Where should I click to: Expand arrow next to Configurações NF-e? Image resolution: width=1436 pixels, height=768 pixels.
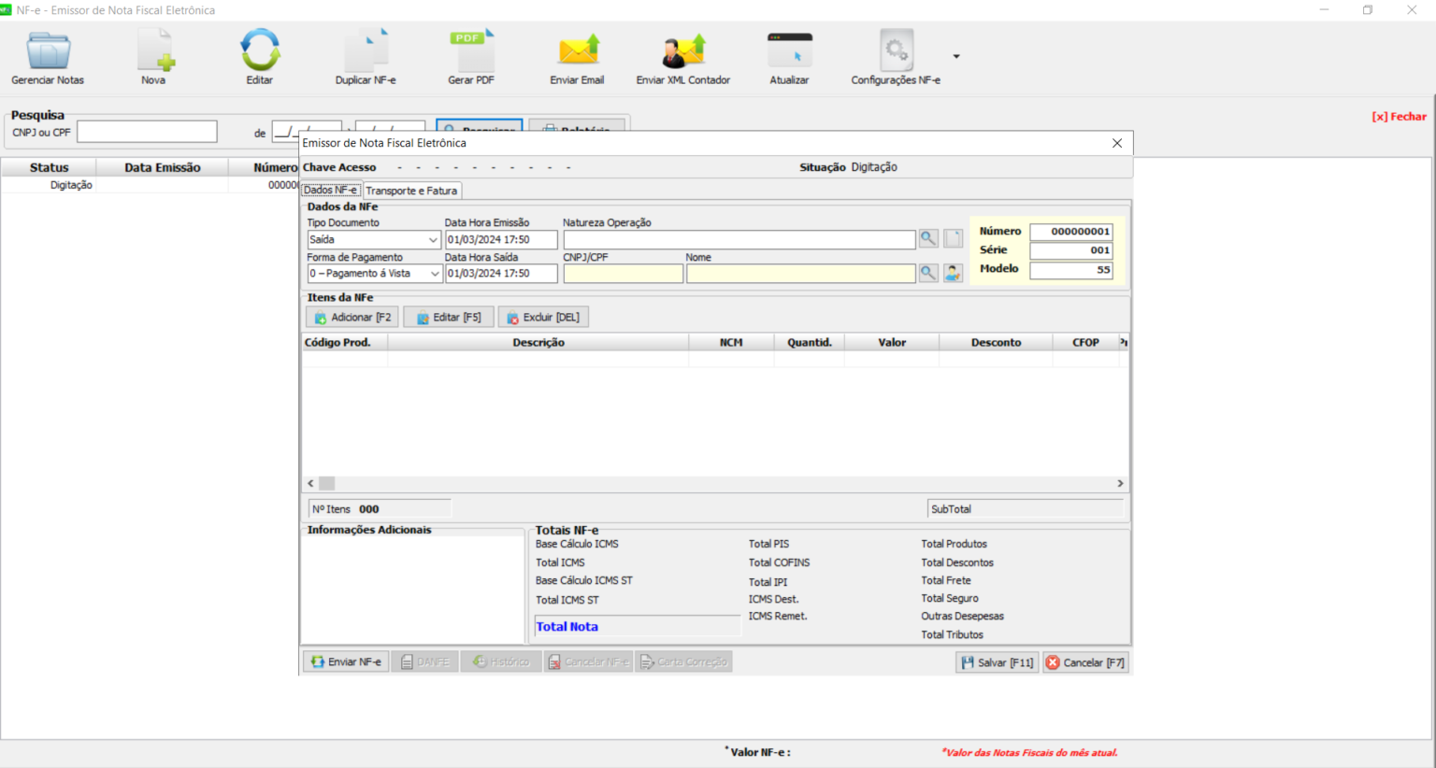(956, 57)
